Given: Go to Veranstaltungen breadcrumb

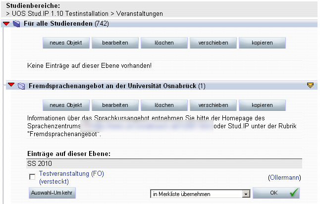Looking at the screenshot, I should click(140, 14).
